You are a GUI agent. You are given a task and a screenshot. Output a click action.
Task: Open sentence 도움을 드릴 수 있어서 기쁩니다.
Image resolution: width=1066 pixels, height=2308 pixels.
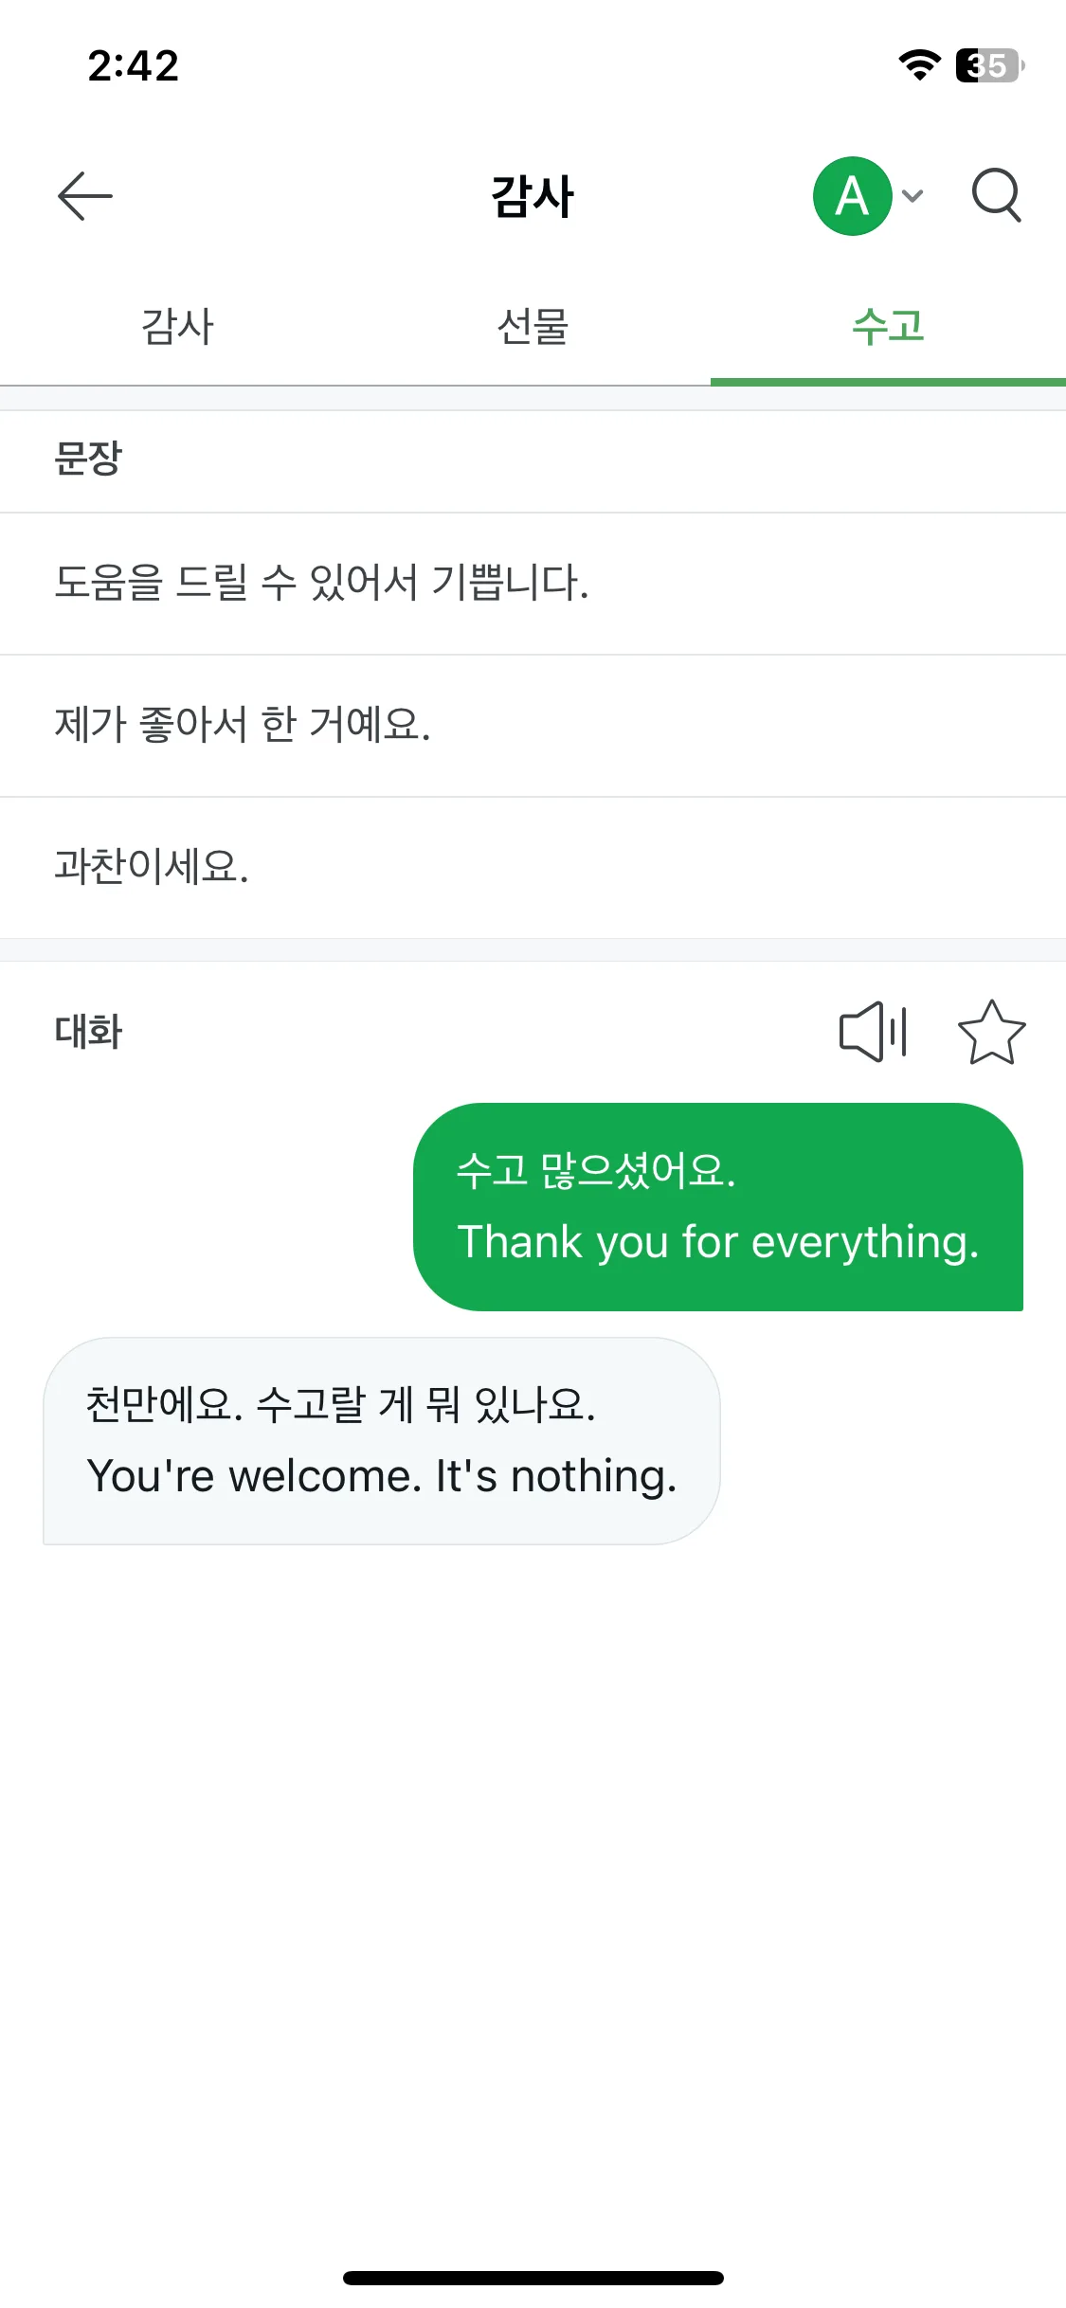pos(533,584)
